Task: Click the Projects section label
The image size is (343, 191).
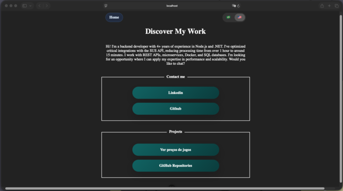Action: point(175,132)
